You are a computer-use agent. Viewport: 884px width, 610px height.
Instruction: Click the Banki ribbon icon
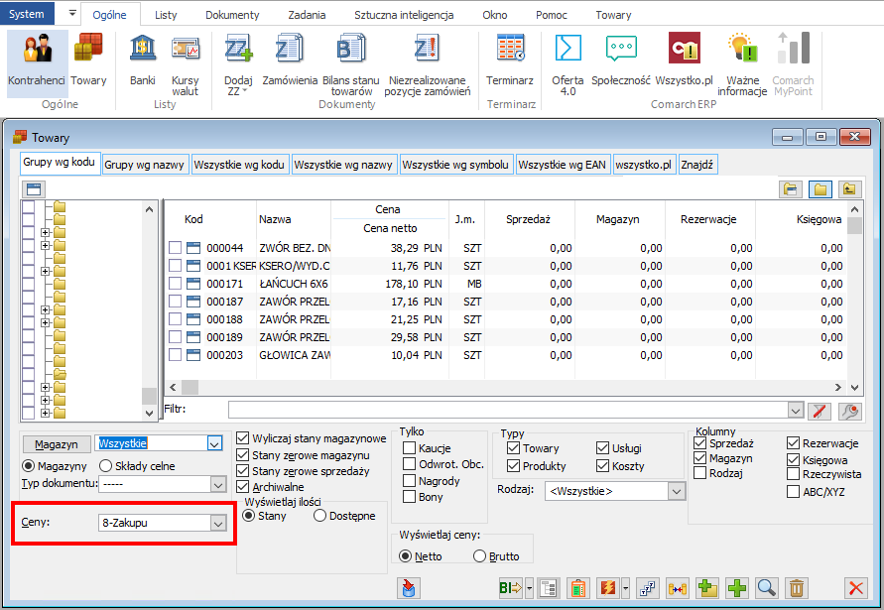[142, 61]
